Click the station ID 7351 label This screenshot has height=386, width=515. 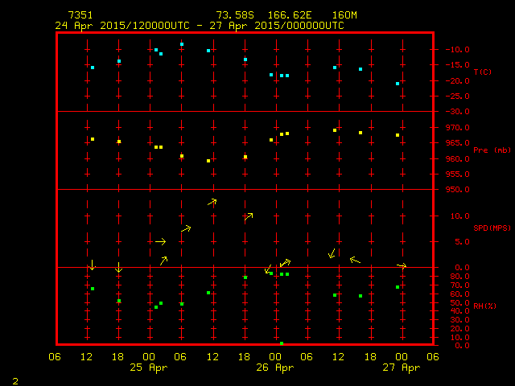(x=80, y=15)
